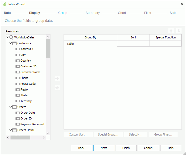Go to the Summary wizard step
186x155 pixels.
click(92, 13)
